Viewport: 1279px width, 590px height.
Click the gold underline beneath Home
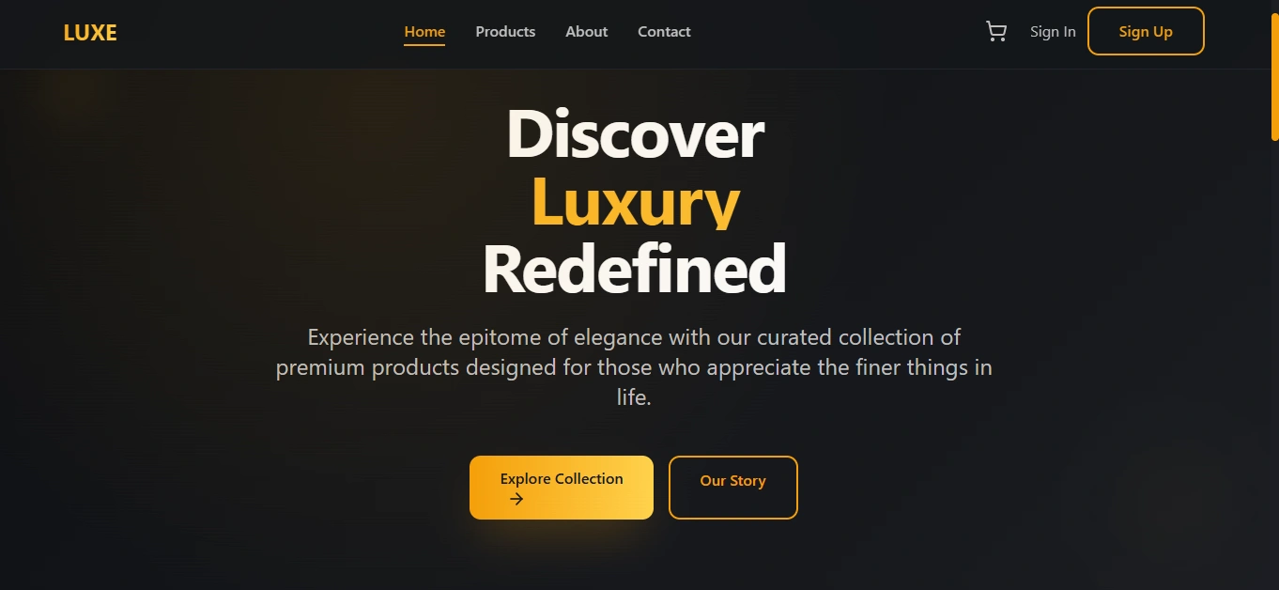424,44
